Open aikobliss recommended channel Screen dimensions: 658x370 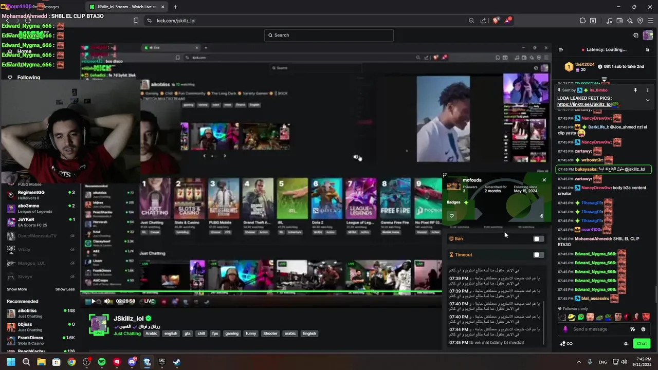tap(41, 313)
